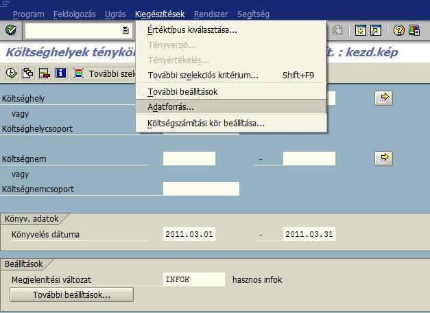Screen dimensions: 430x313
Task: Open the command field history dropdown
Action: [126, 30]
